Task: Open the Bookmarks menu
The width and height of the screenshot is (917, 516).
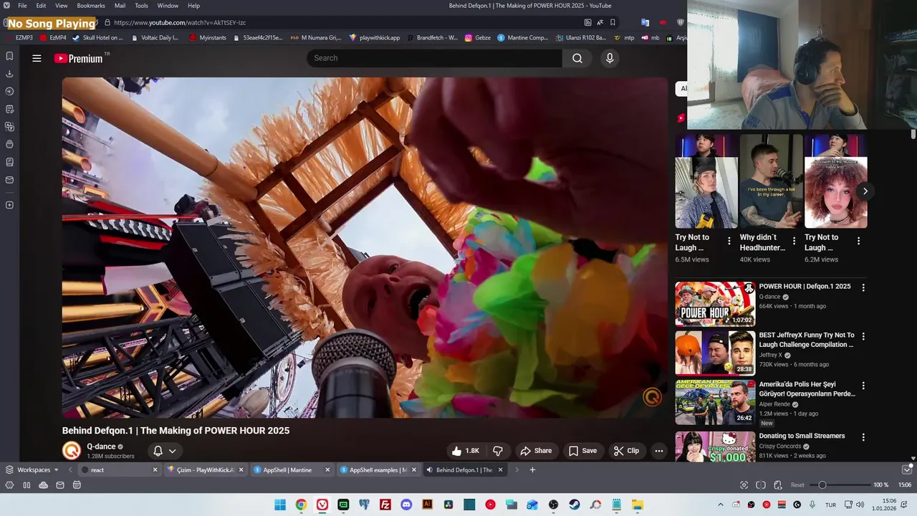Action: pos(91,6)
